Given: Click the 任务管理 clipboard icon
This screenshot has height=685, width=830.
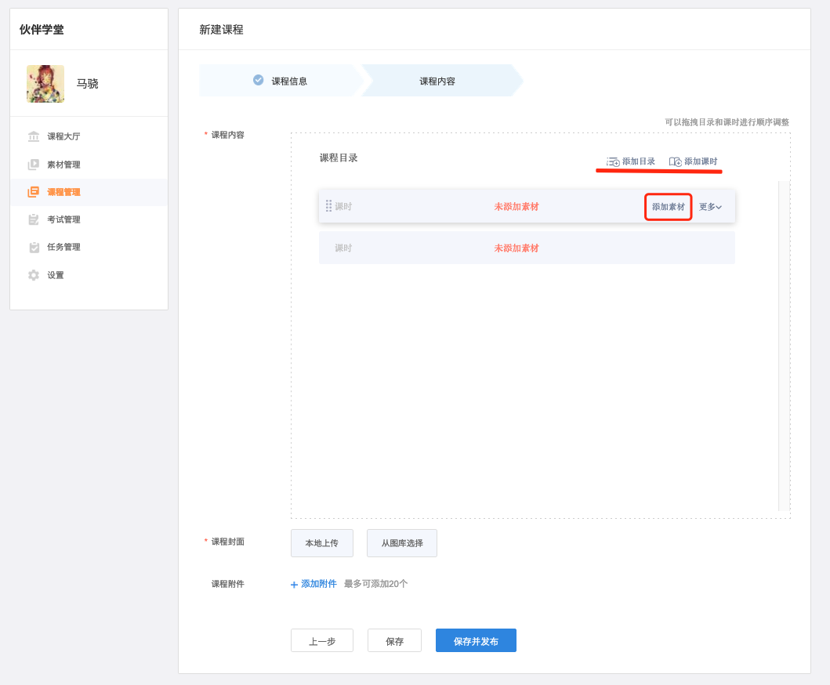Looking at the screenshot, I should [34, 247].
